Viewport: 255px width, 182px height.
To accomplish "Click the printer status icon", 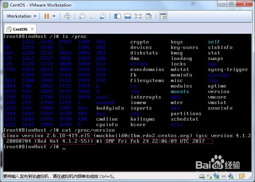I will point(224,176).
